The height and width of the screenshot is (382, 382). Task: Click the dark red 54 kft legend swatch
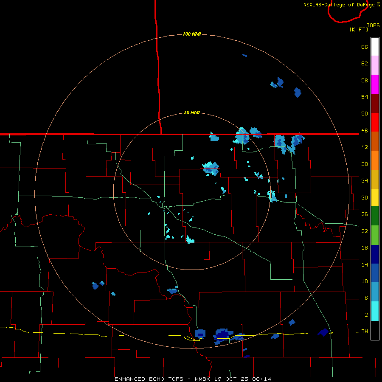[x=375, y=103]
